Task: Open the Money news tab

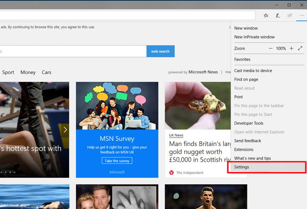Action: (x=28, y=72)
